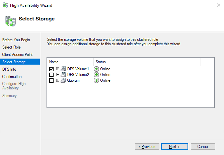This screenshot has width=224, height=155.
Task: Go to the Before You Begin step
Action: click(16, 40)
